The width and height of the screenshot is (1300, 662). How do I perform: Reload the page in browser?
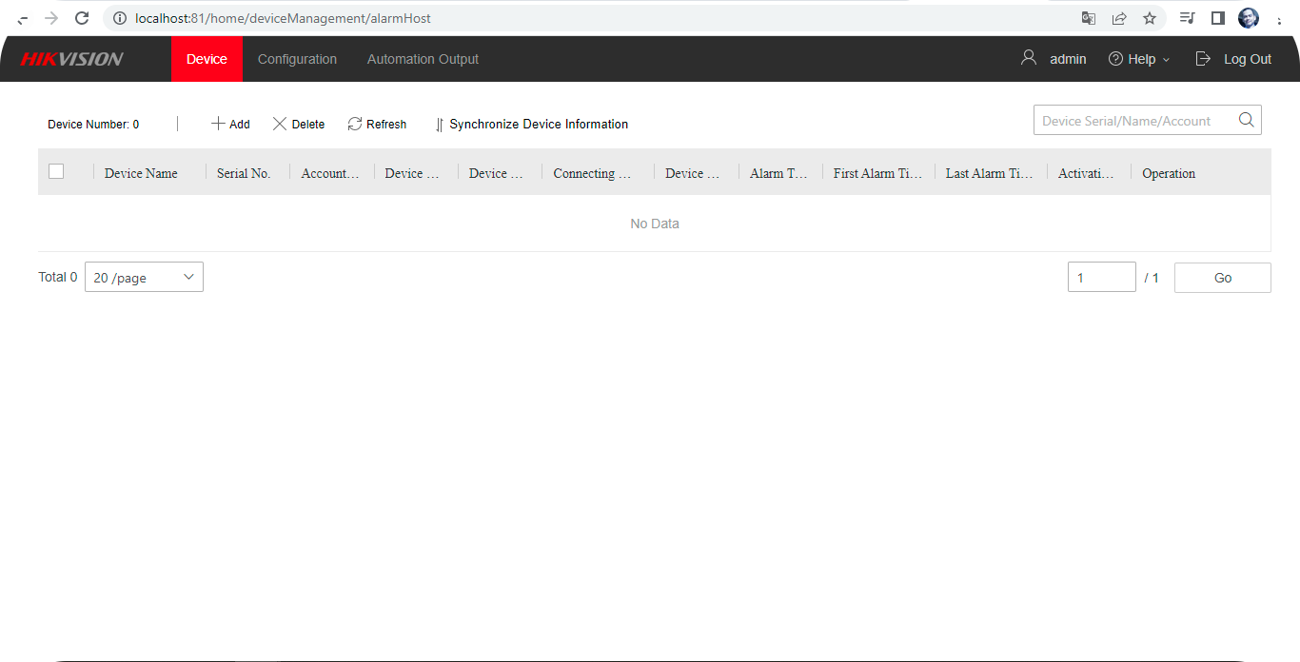click(82, 18)
